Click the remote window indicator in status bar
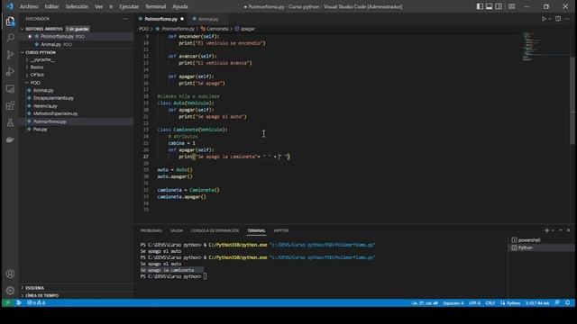Viewport: 577px width, 324px height. pos(7,302)
